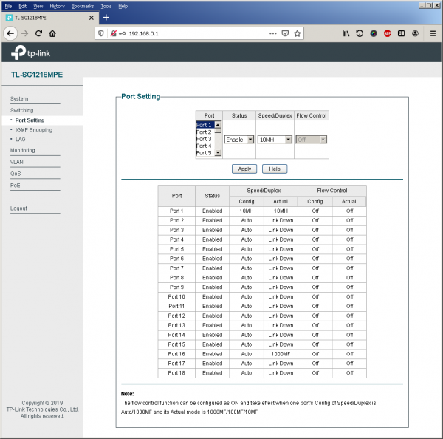This screenshot has width=443, height=439.
Task: Open a new browser tab
Action: coord(106,17)
